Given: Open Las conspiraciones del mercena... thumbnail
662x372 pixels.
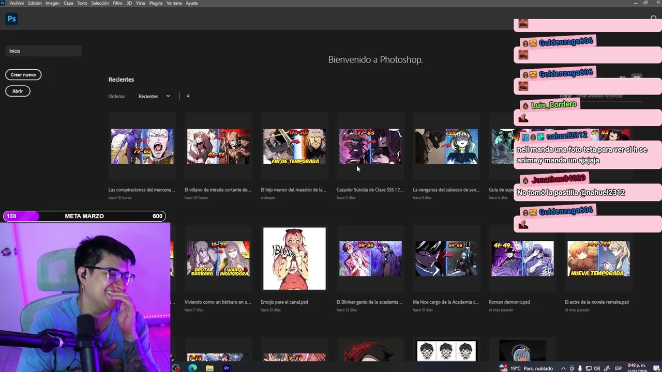Looking at the screenshot, I should (142, 147).
